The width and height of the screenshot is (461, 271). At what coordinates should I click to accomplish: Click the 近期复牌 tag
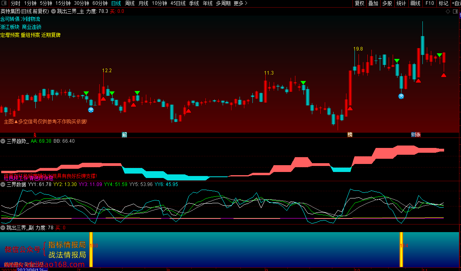coord(51,35)
